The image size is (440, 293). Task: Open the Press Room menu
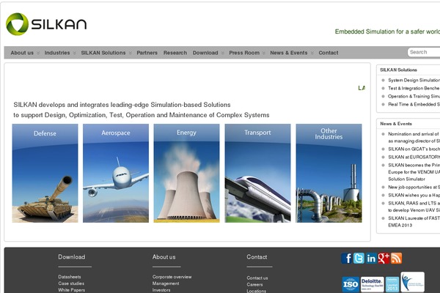pyautogui.click(x=244, y=53)
